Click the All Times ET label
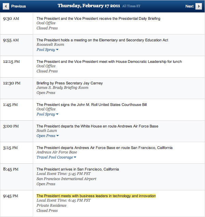The height and width of the screenshot is (217, 205). pyautogui.click(x=131, y=6)
